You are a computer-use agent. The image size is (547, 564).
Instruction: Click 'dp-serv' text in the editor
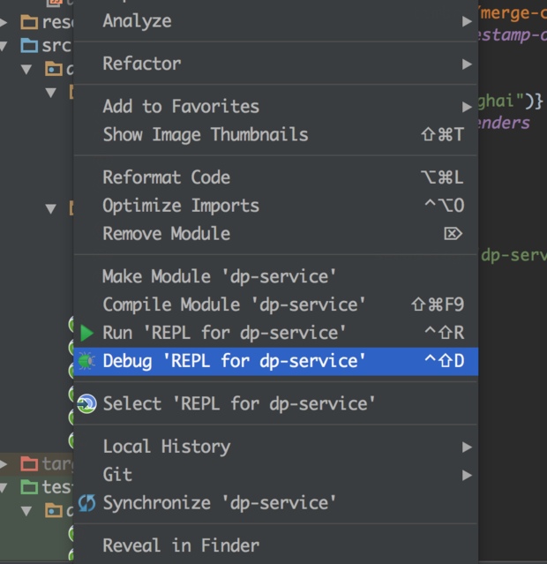tap(513, 255)
